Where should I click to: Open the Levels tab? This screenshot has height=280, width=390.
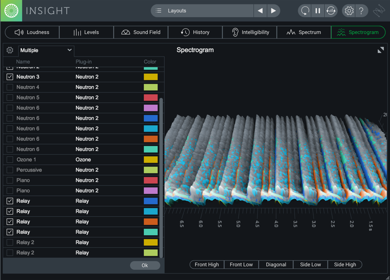click(x=86, y=32)
